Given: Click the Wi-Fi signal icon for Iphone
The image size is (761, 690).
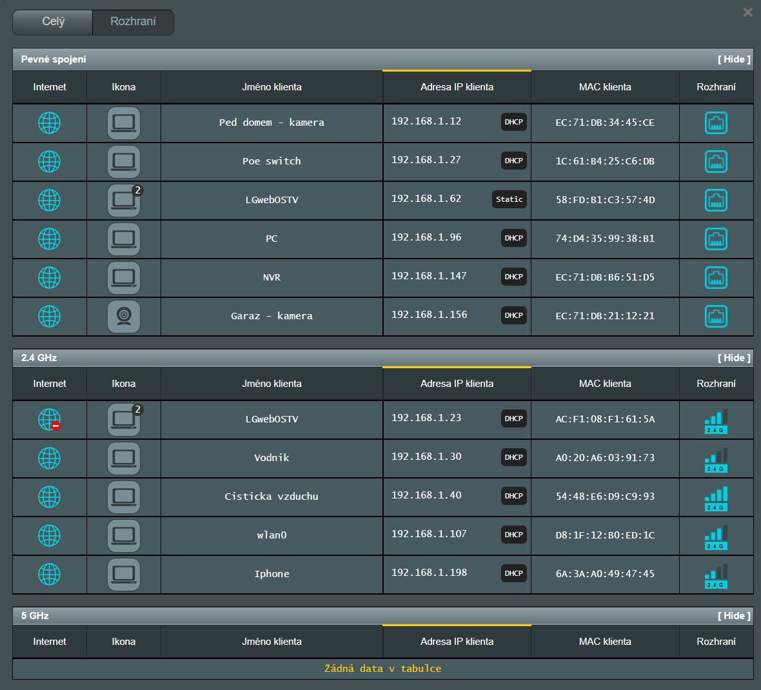Looking at the screenshot, I should point(716,575).
